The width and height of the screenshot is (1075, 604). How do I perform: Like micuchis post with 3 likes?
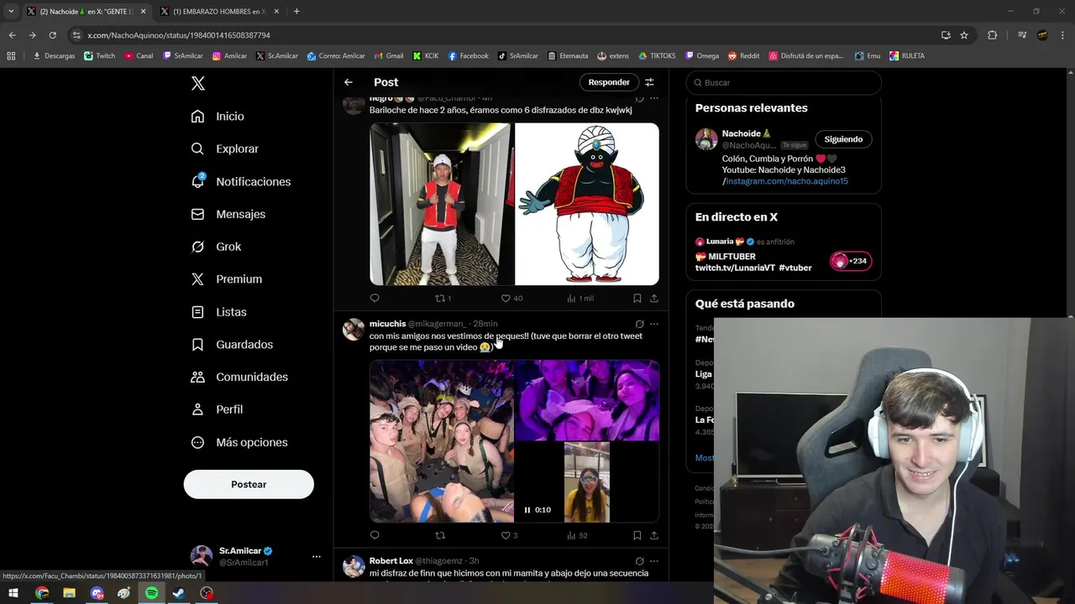click(509, 535)
